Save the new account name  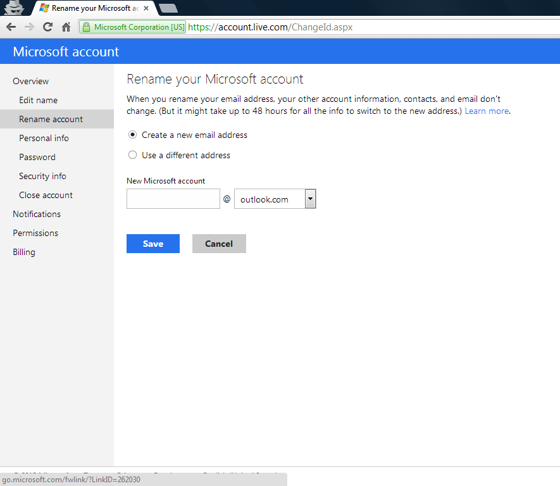pos(153,244)
